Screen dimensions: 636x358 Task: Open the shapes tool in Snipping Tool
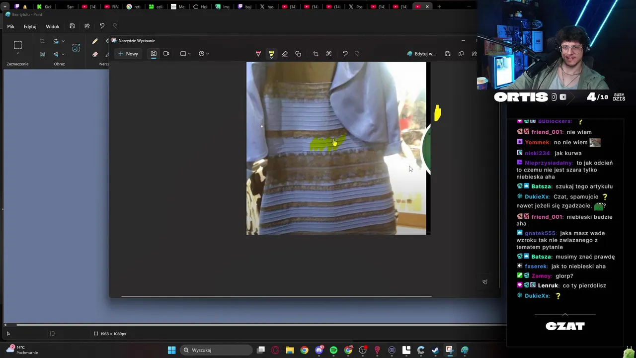[x=298, y=54]
